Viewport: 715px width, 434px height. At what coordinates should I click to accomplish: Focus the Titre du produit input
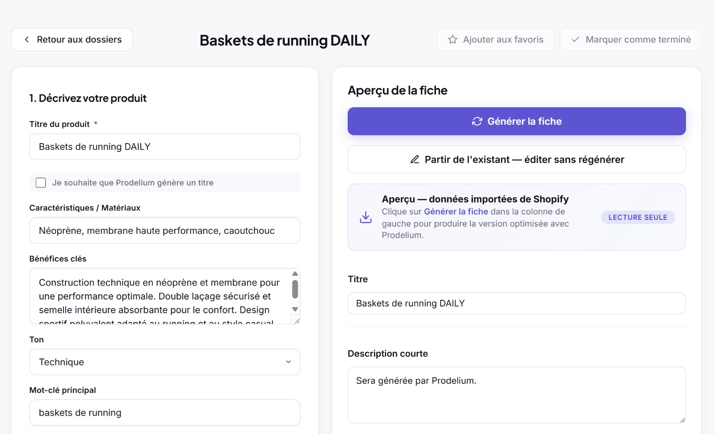coord(165,147)
